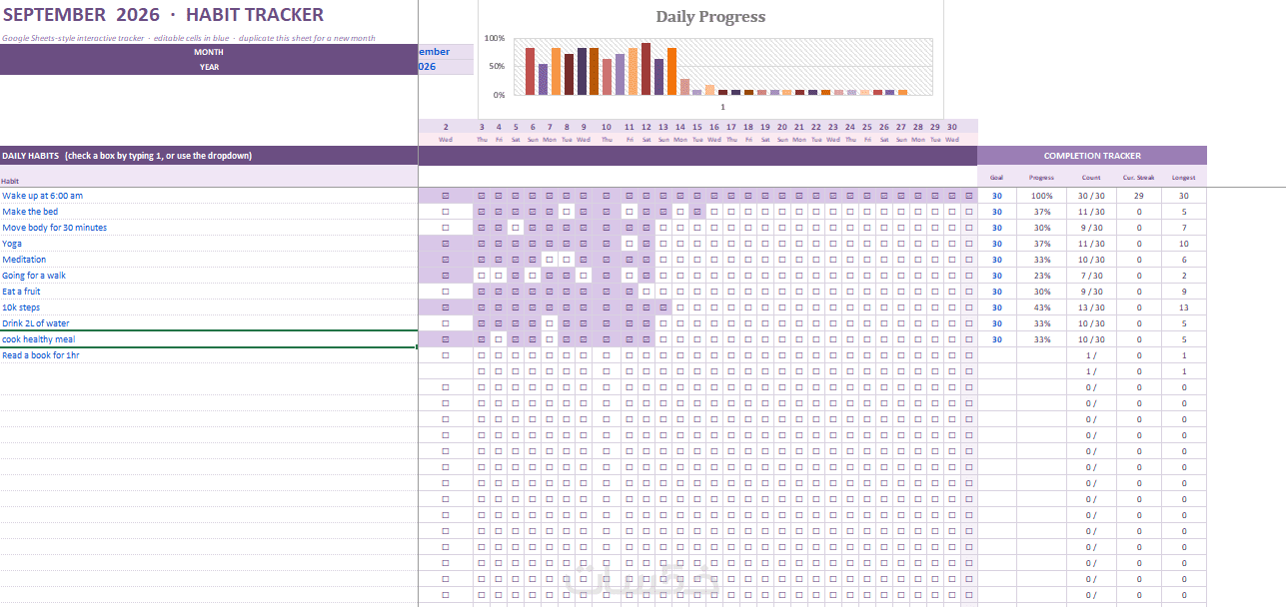The image size is (1286, 607).
Task: Tick Read a book for 1hr on day 2
Action: coord(446,355)
